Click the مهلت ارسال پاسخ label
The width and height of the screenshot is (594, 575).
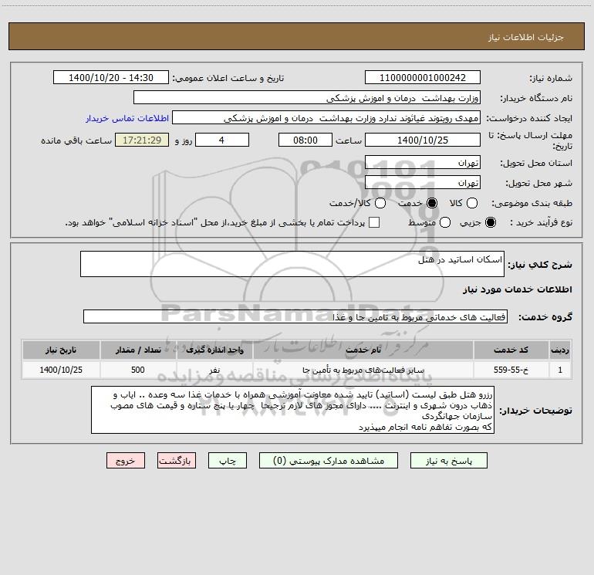(530, 140)
